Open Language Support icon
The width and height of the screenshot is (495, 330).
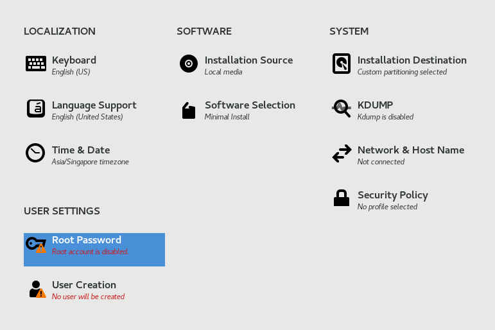(x=36, y=109)
